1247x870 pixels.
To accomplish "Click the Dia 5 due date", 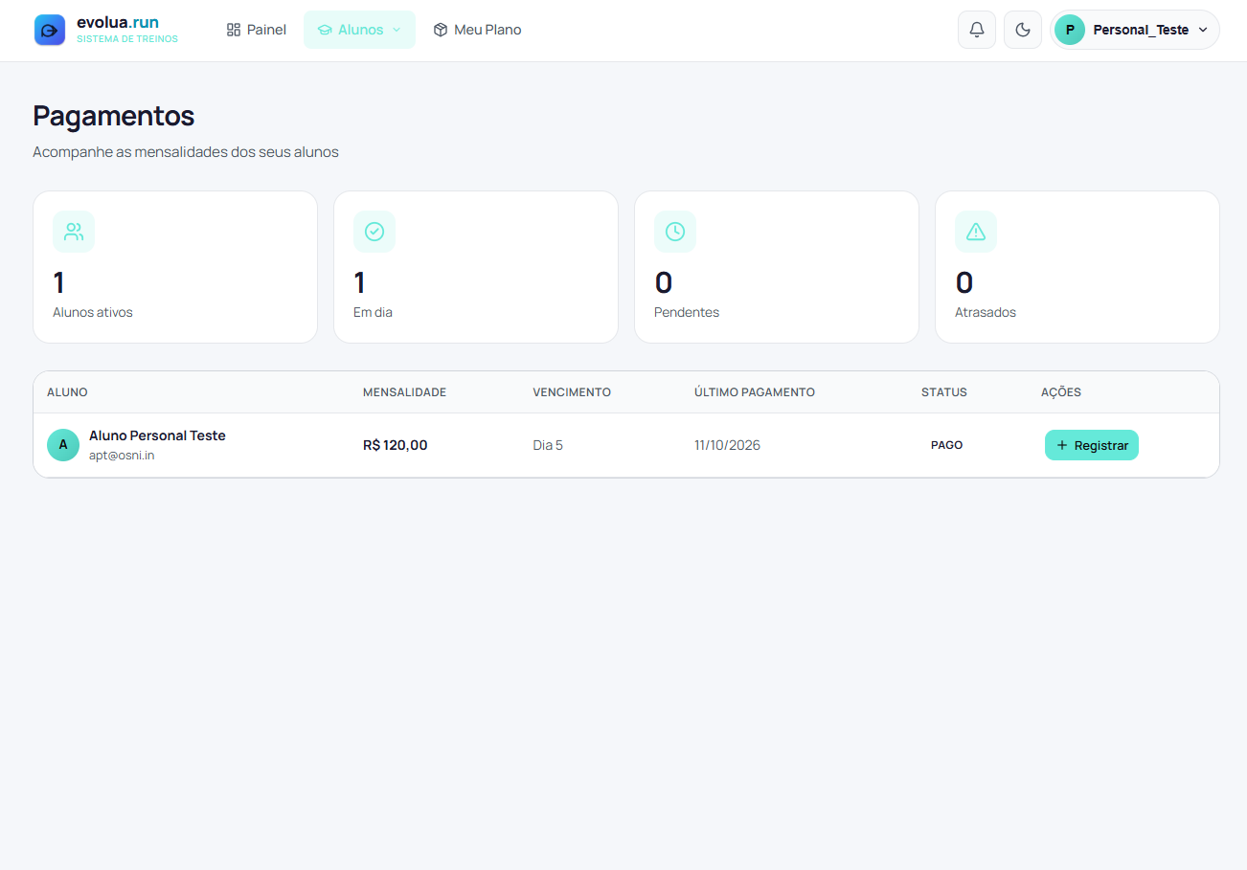I will coord(548,445).
